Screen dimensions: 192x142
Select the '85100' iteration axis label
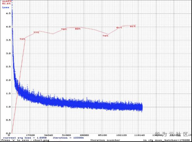point(102,135)
